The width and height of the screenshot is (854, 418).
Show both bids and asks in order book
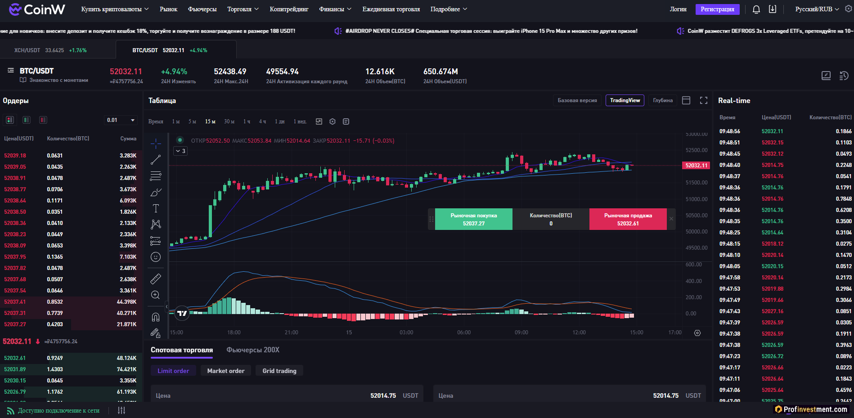(x=10, y=120)
